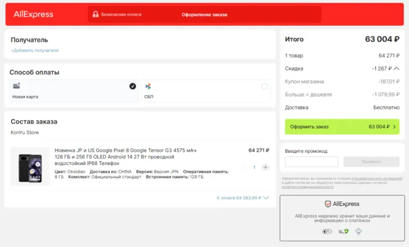
Task: Click the AliExpress shield security icon
Action: click(x=328, y=204)
